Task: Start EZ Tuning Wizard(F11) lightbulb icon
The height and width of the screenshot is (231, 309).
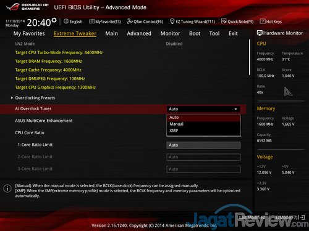Action: point(172,22)
